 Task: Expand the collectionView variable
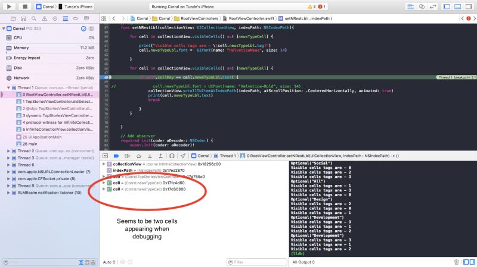(x=104, y=164)
